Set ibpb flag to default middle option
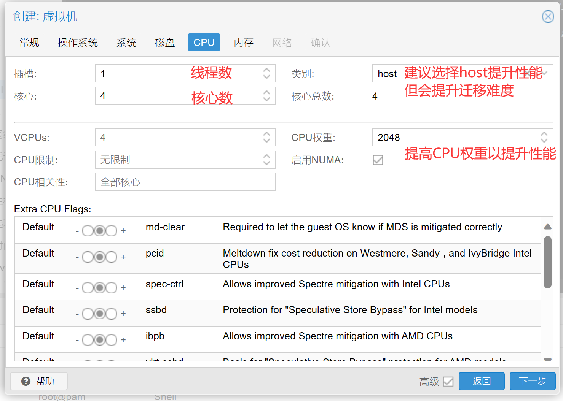Screen dimensions: 563x401 point(100,340)
